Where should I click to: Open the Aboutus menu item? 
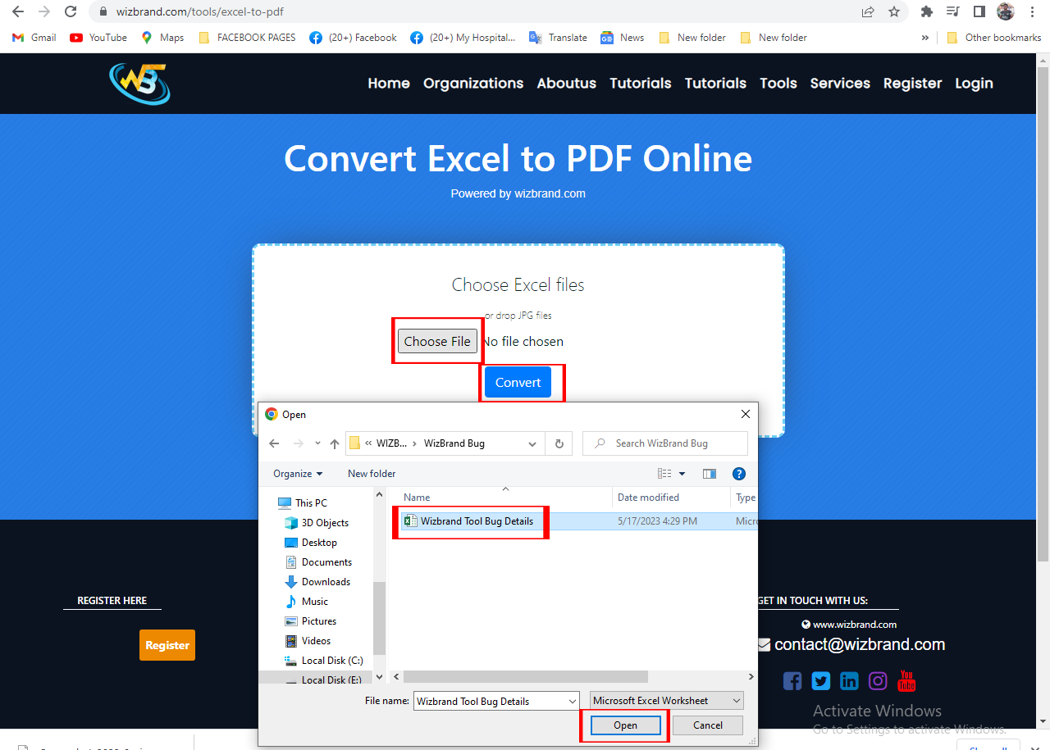[x=567, y=84]
